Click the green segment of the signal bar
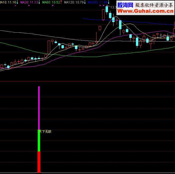The width and height of the screenshot is (175, 174). pyautogui.click(x=39, y=141)
